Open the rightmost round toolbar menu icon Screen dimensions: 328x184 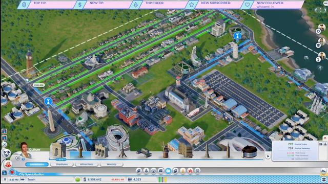(197, 171)
